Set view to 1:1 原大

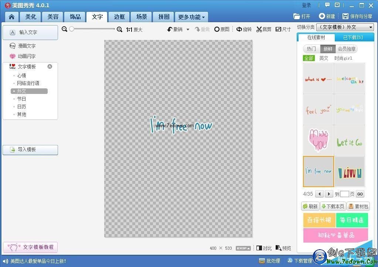coord(134,30)
